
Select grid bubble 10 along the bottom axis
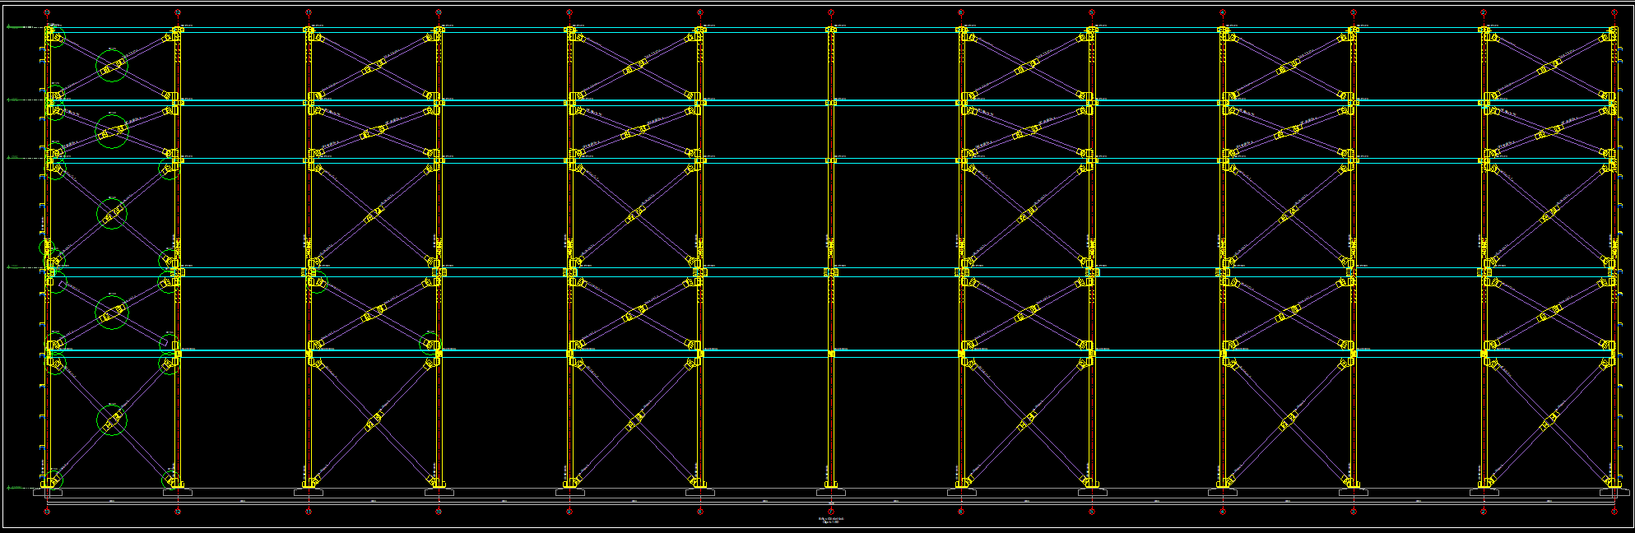pyautogui.click(x=439, y=512)
